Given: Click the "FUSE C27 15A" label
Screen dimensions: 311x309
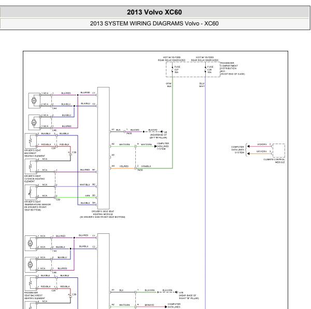Looking at the screenshot, I should tap(177, 69).
